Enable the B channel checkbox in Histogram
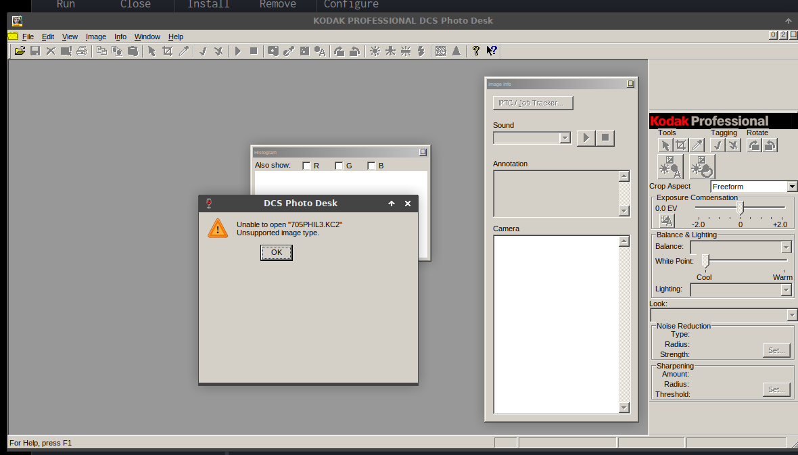The width and height of the screenshot is (798, 455). [x=371, y=166]
